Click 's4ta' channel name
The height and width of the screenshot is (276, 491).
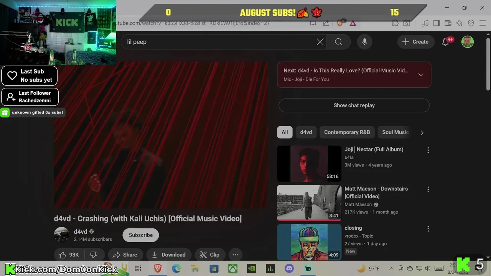point(349,157)
